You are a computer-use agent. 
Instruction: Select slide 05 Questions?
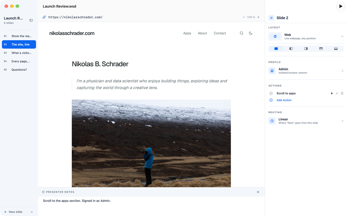pyautogui.click(x=19, y=69)
